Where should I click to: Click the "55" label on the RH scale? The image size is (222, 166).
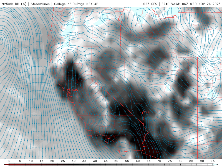point(127,161)
